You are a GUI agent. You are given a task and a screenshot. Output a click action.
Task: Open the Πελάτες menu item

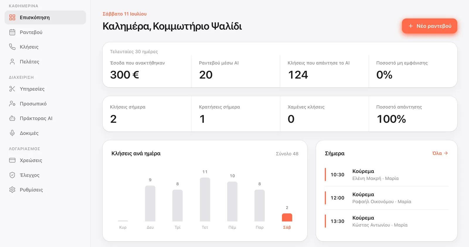pyautogui.click(x=45, y=62)
